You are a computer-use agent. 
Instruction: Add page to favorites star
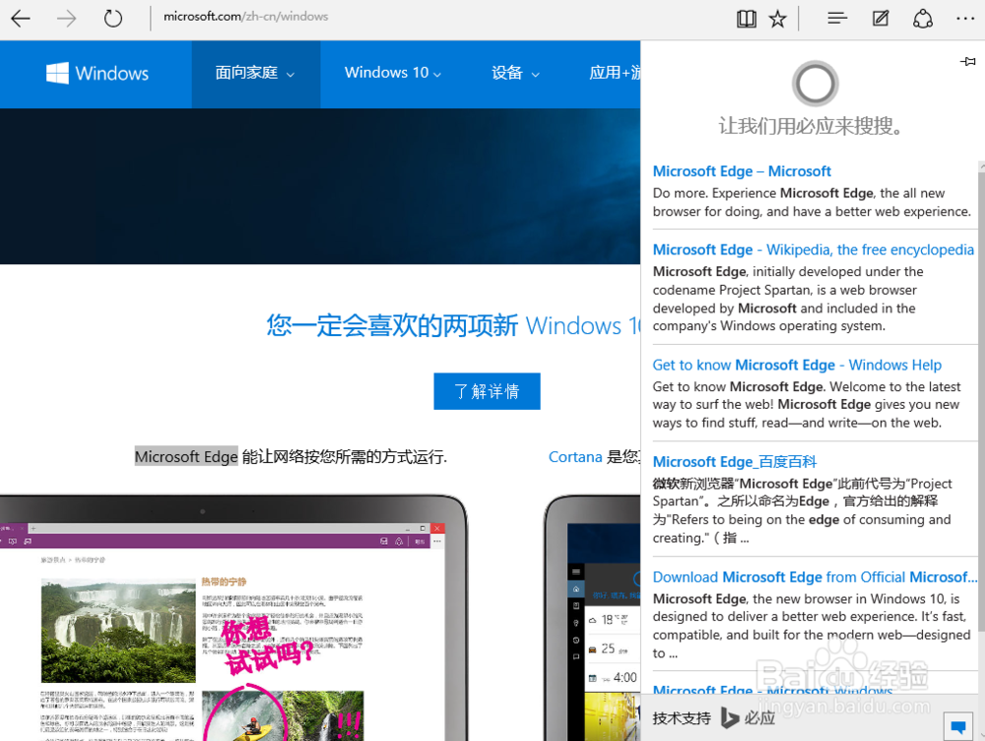pos(778,19)
